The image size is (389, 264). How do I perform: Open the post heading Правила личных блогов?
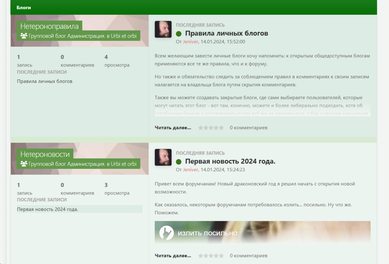pyautogui.click(x=226, y=33)
